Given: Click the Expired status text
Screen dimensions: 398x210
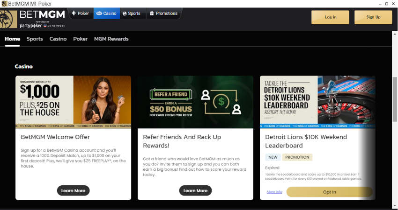Looking at the screenshot, I should click(x=272, y=168).
